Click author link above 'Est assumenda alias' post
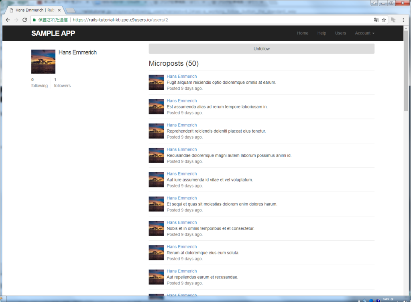The width and height of the screenshot is (411, 302). [x=182, y=101]
